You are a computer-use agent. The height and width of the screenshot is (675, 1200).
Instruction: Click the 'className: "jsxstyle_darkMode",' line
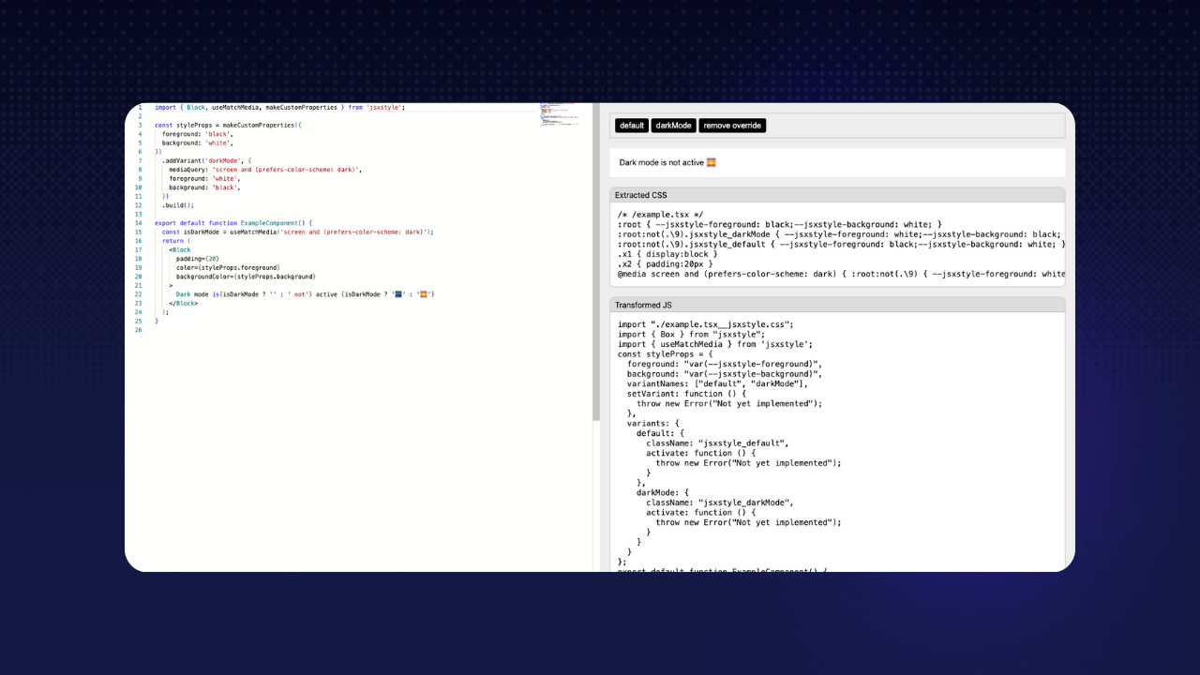[x=720, y=502]
